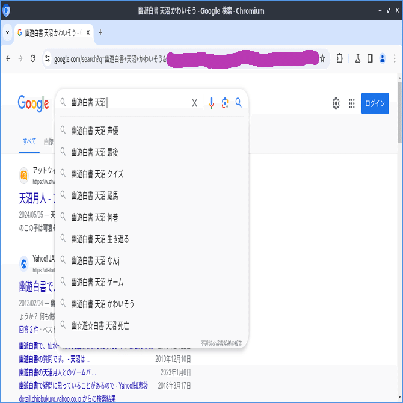
Task: Bookmark this page with the star icon
Action: [322, 58]
